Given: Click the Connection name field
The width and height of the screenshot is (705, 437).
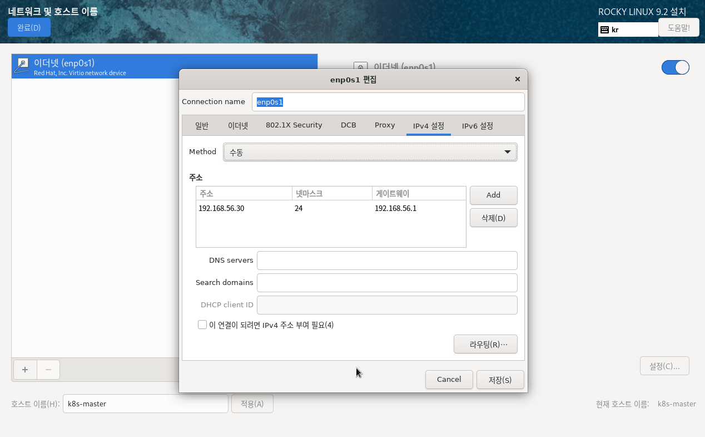Looking at the screenshot, I should (x=388, y=102).
